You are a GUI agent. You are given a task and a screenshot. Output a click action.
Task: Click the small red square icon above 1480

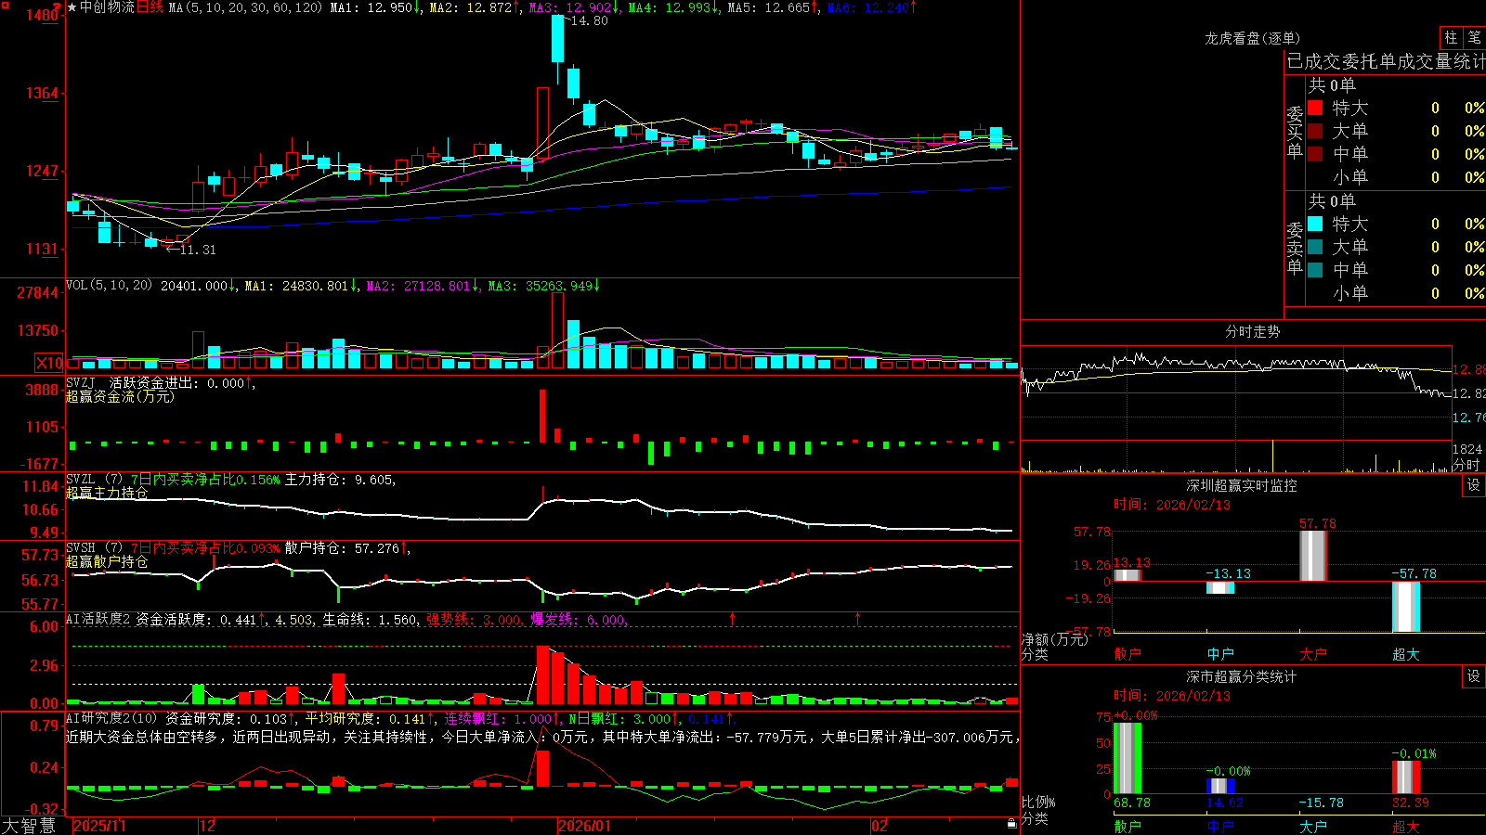coord(4,5)
